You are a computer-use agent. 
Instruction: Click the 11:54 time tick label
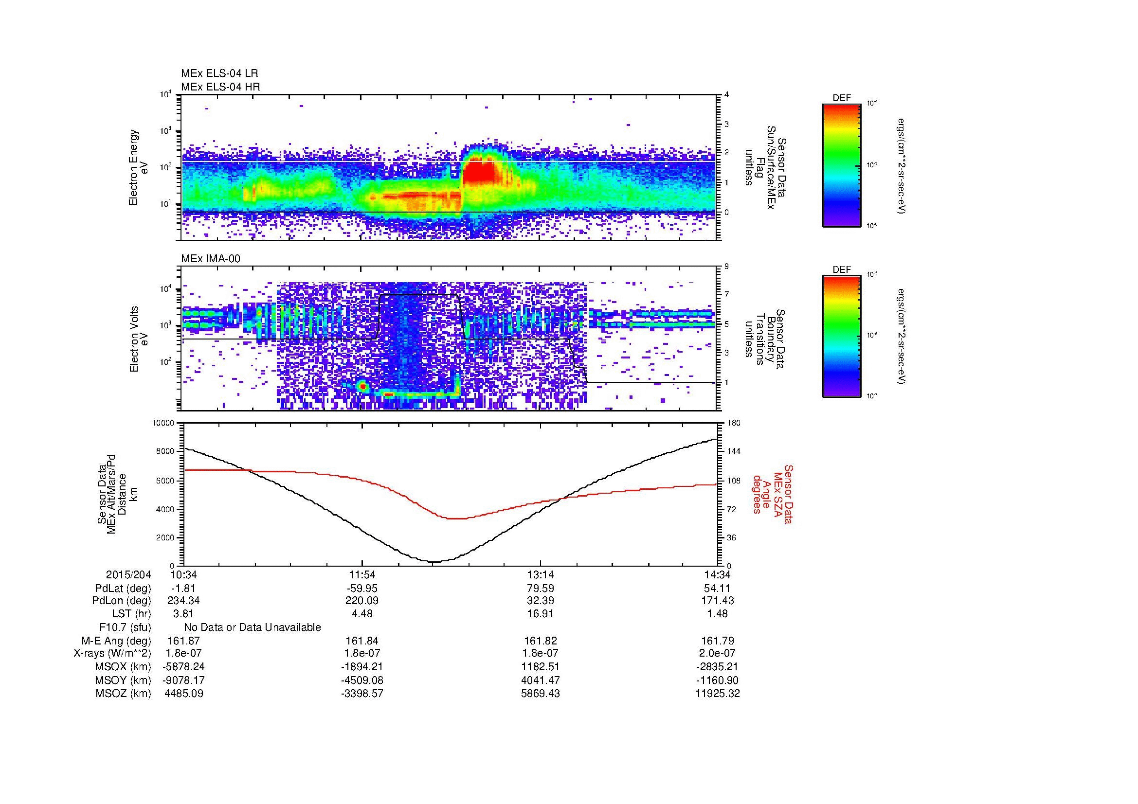point(362,574)
